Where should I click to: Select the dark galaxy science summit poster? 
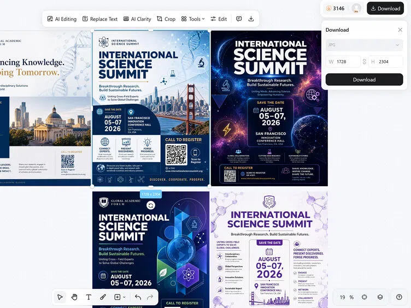coord(269,109)
